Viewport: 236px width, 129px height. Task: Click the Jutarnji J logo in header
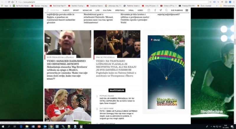click(x=47, y=10)
